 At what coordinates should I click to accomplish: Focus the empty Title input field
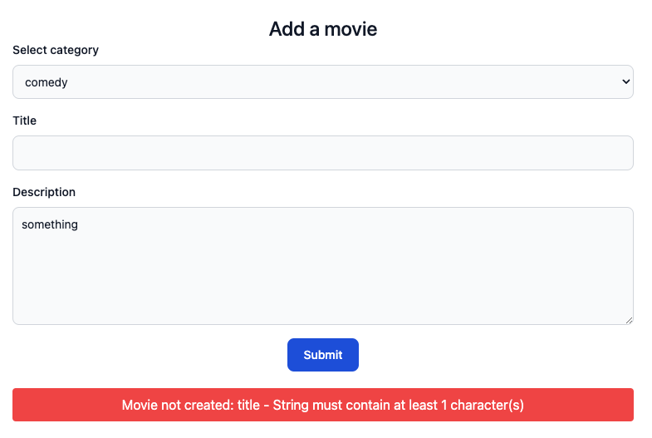pos(322,153)
